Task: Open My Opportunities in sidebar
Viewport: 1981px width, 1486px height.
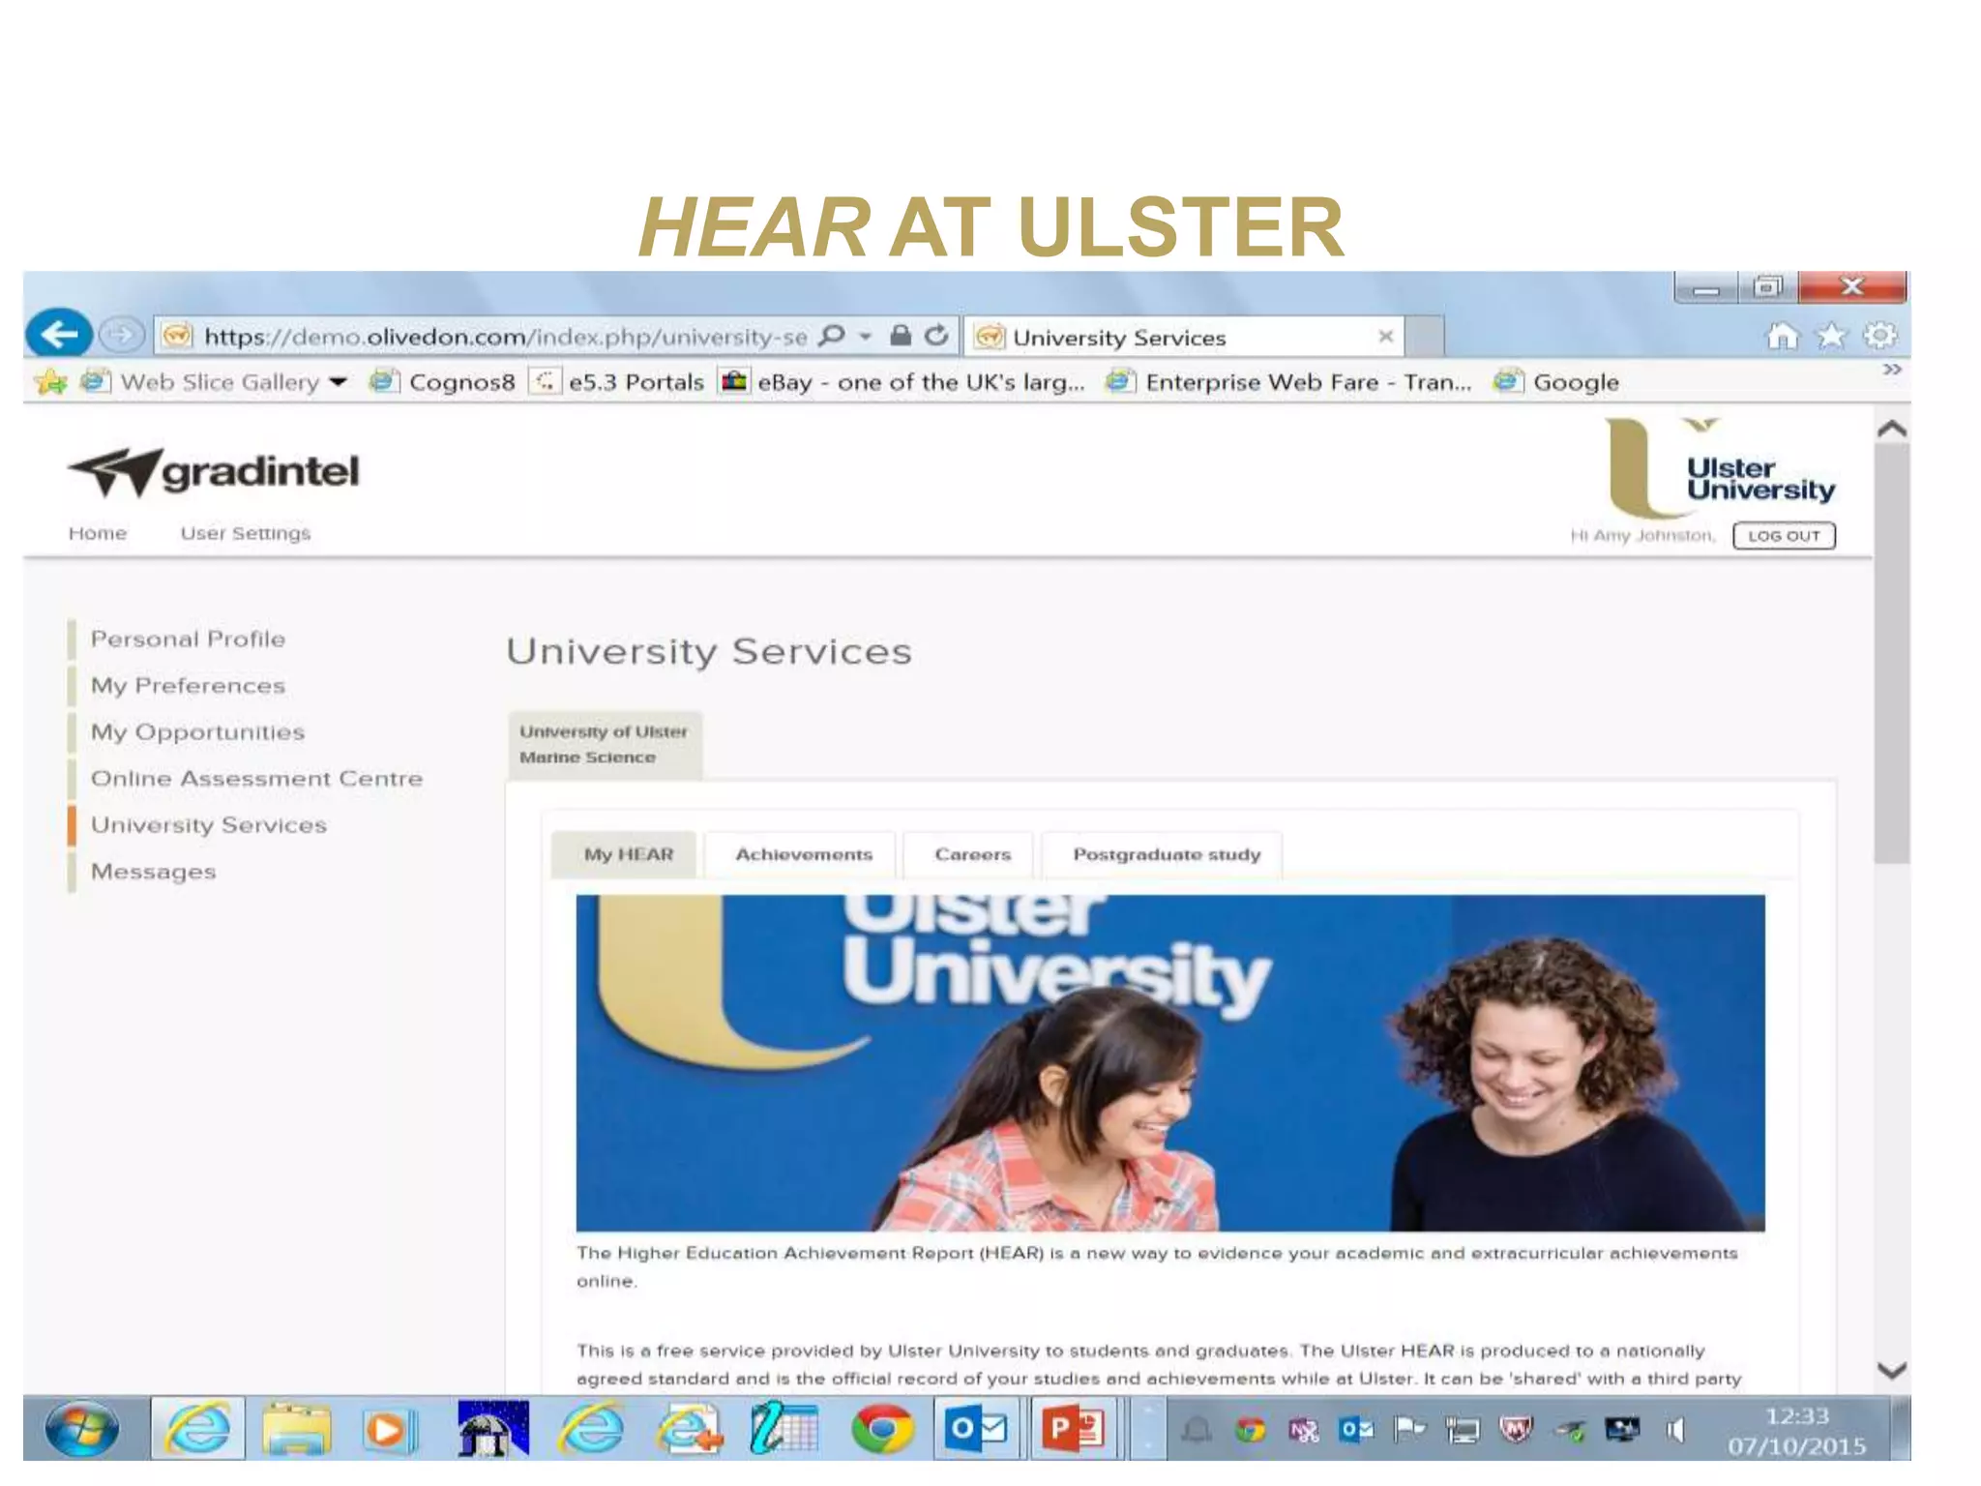Action: pos(197,732)
